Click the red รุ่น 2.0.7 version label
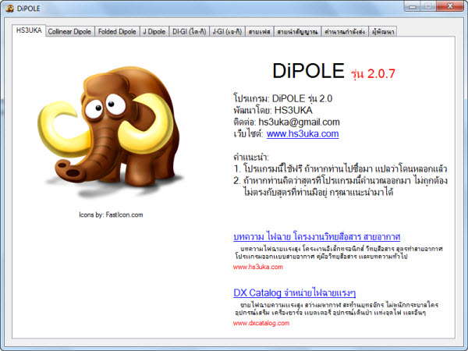Viewport: 468px width, 351px height. pyautogui.click(x=373, y=73)
